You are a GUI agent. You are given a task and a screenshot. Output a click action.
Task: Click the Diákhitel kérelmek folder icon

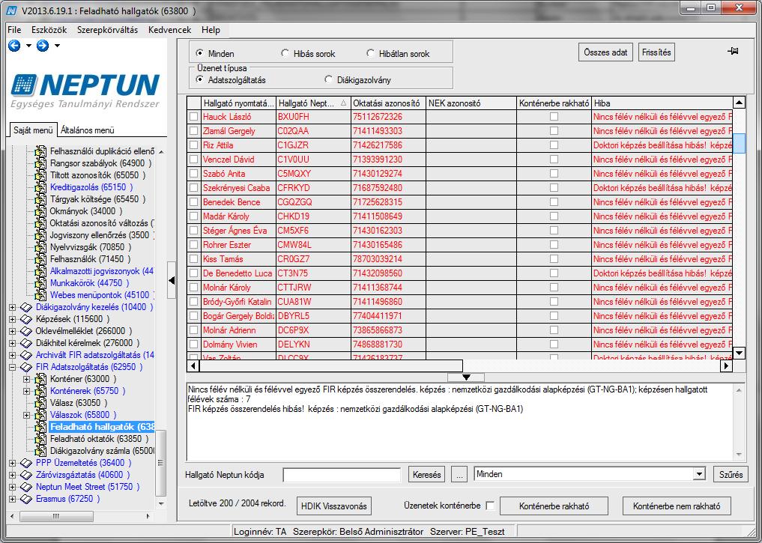tap(26, 343)
